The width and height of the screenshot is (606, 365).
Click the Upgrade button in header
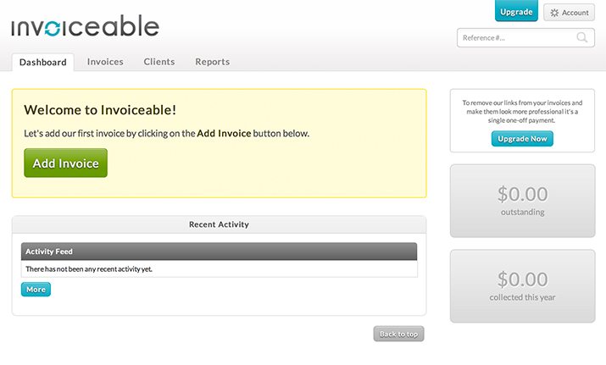tap(516, 11)
